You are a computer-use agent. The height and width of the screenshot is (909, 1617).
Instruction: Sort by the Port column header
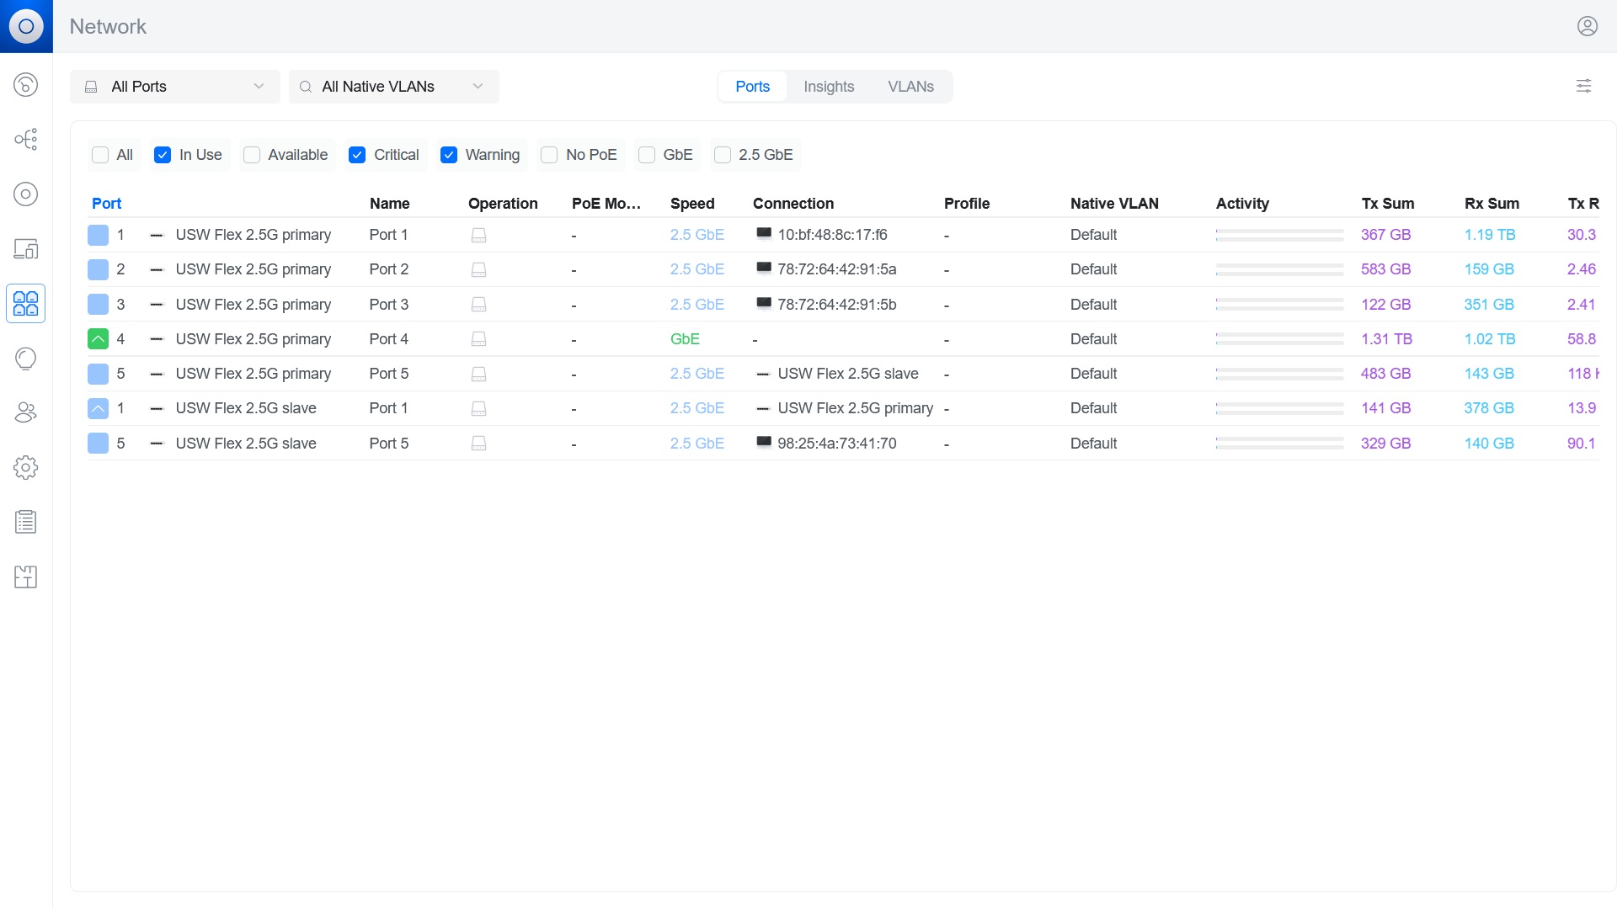[106, 204]
